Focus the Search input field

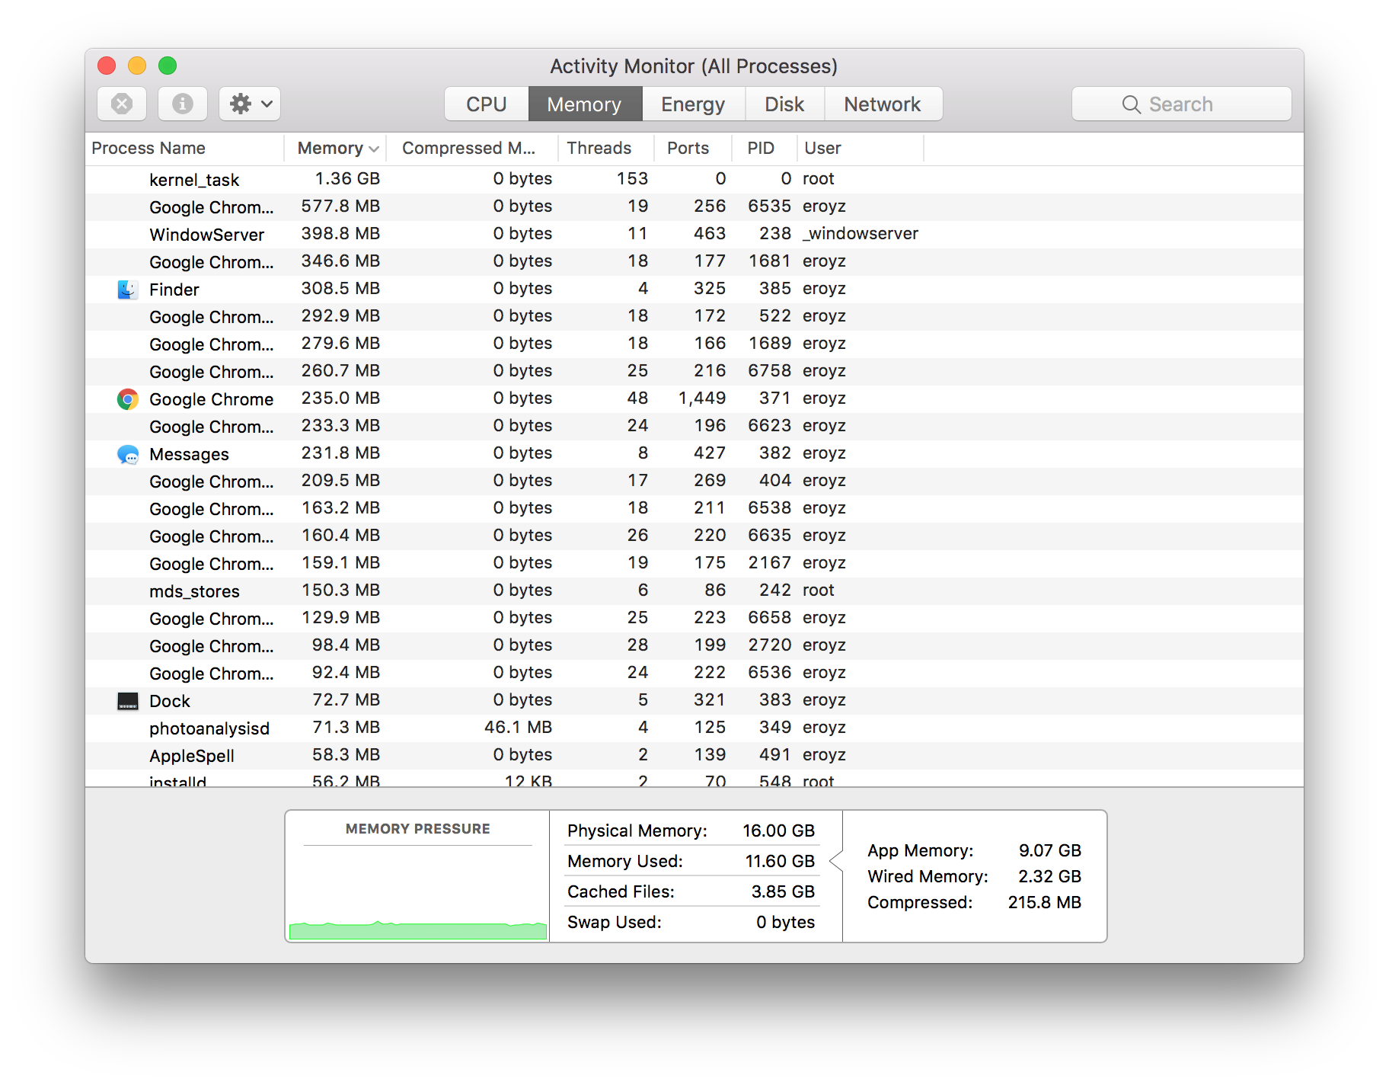pos(1182,104)
